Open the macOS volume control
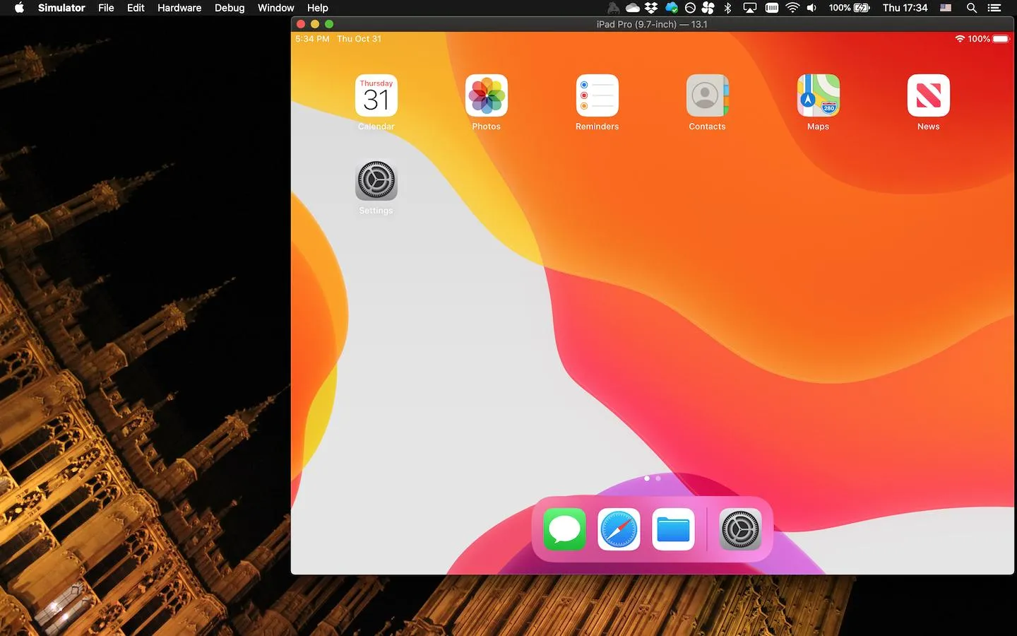The width and height of the screenshot is (1017, 636). click(812, 8)
